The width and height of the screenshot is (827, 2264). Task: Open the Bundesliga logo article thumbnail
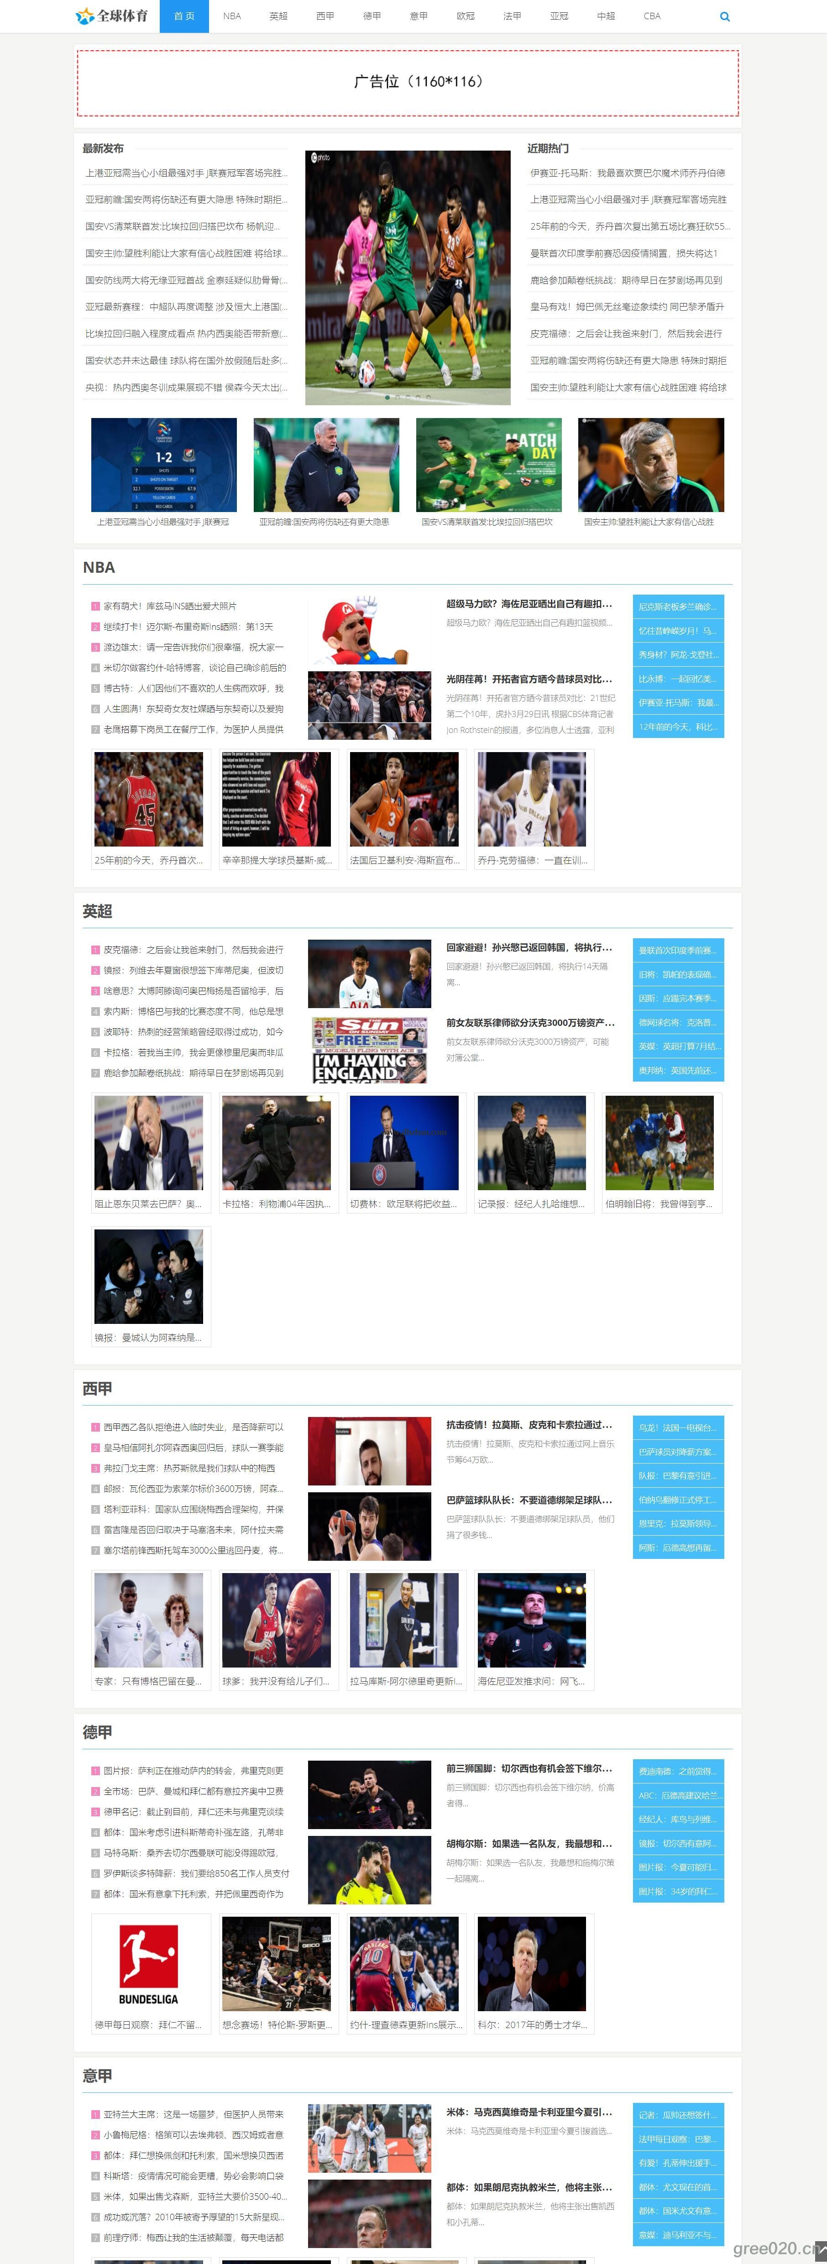click(x=148, y=1964)
